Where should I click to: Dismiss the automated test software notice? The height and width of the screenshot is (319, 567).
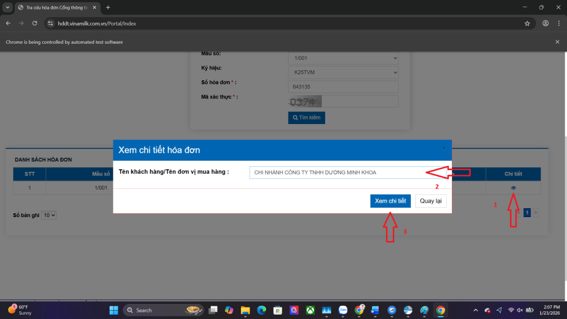(557, 42)
